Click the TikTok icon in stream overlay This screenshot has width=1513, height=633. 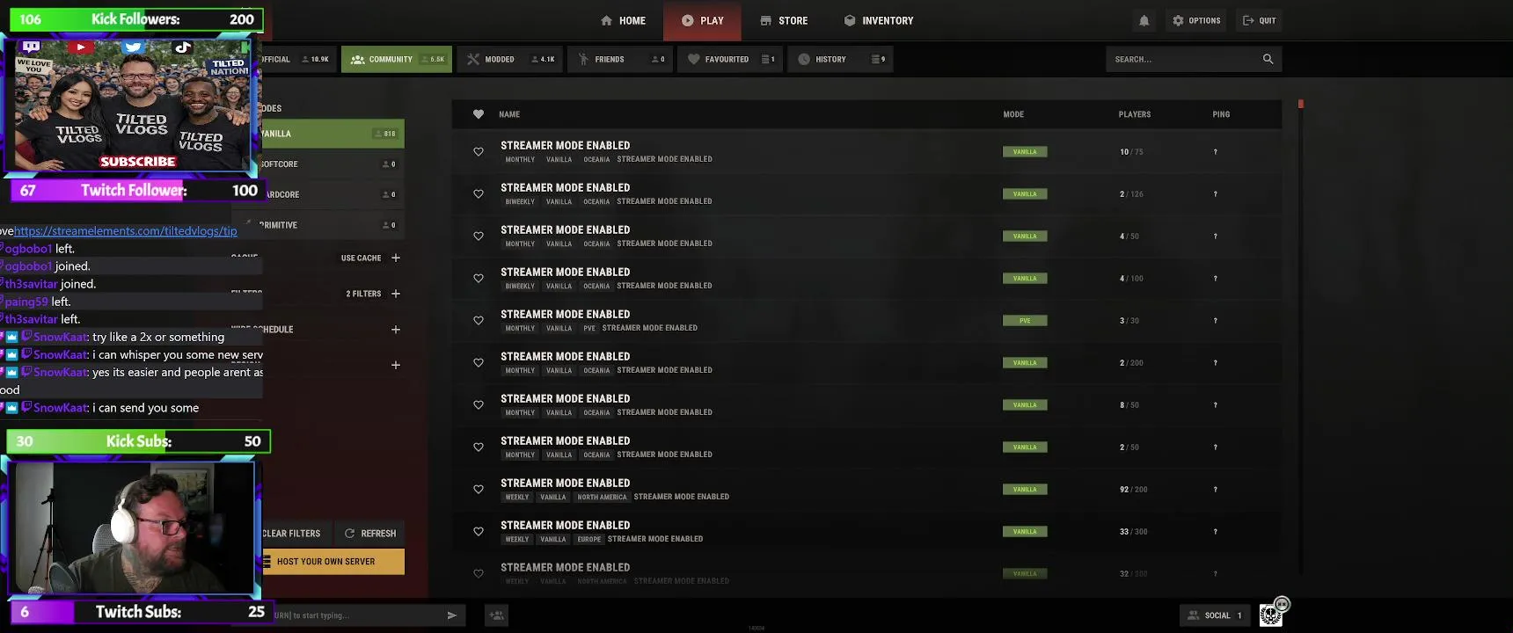click(183, 47)
